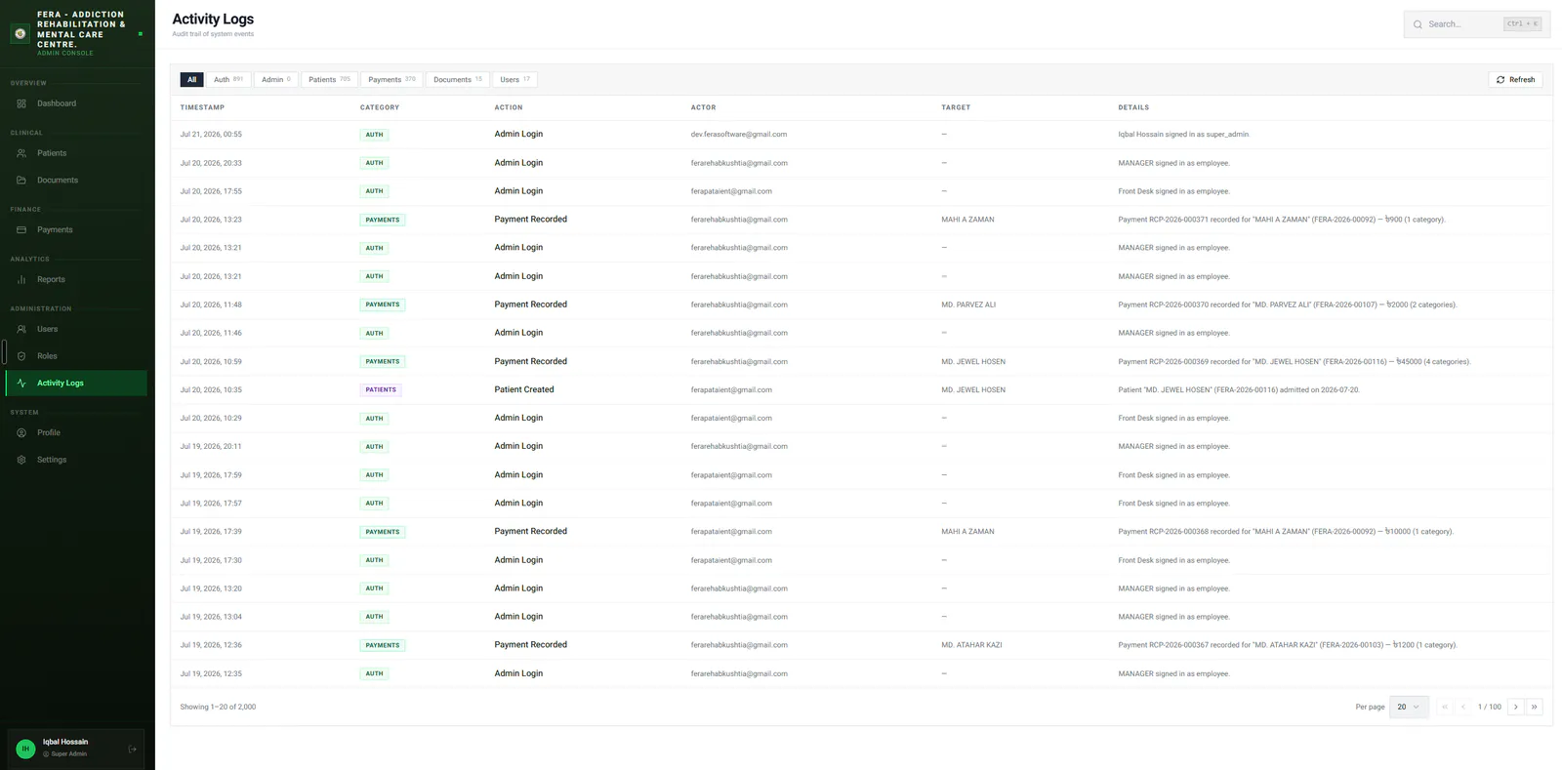Viewport: 1562px width, 770px height.
Task: Click Admin Login in the Jul 19 12:35 row
Action: coord(518,673)
